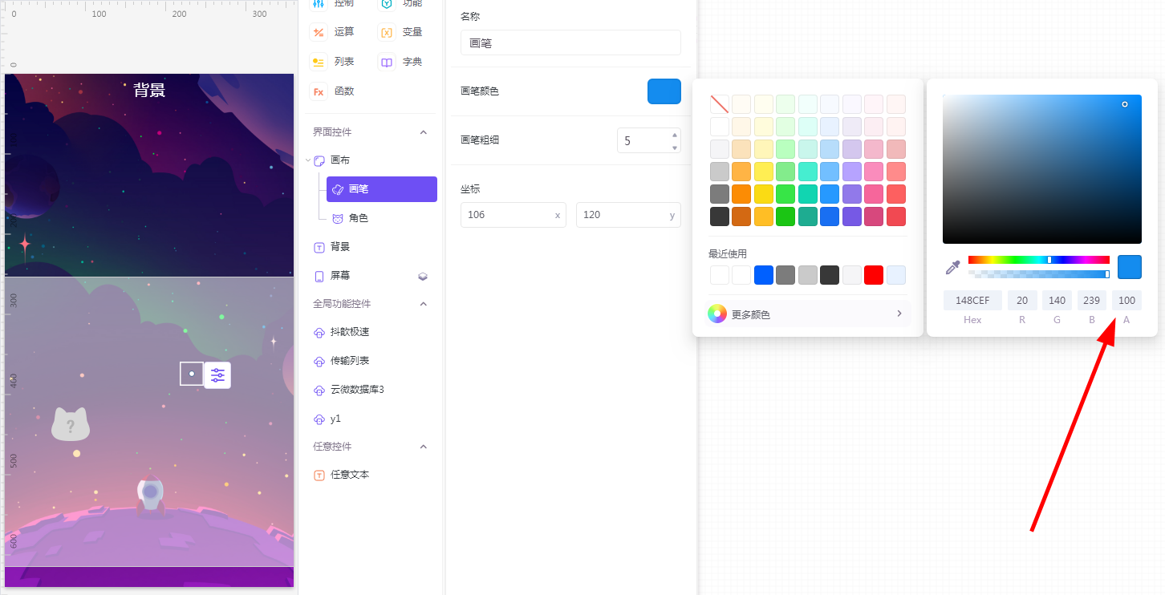Open the 函数 block category
Screen dimensions: 1165x595
(334, 91)
